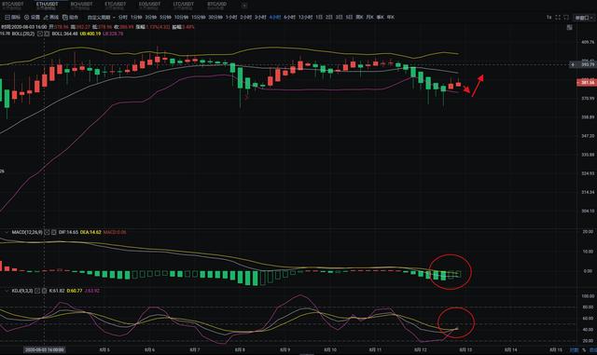Image resolution: width=597 pixels, height=355 pixels.
Task: Select the 30分钟 interval
Action: 215,17
